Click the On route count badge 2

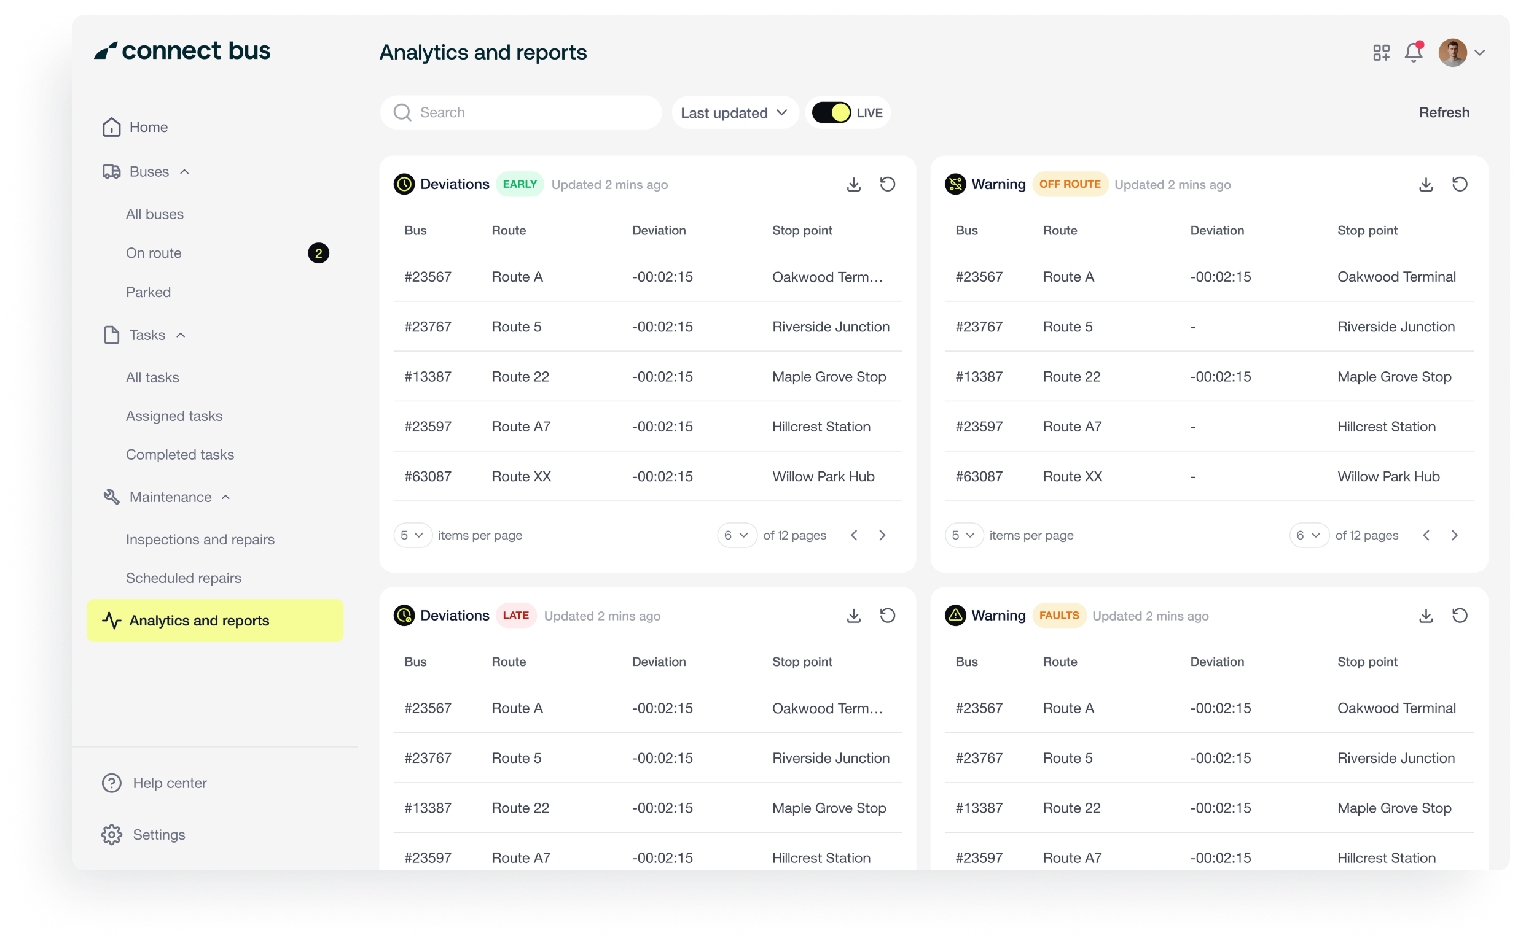pyautogui.click(x=318, y=253)
